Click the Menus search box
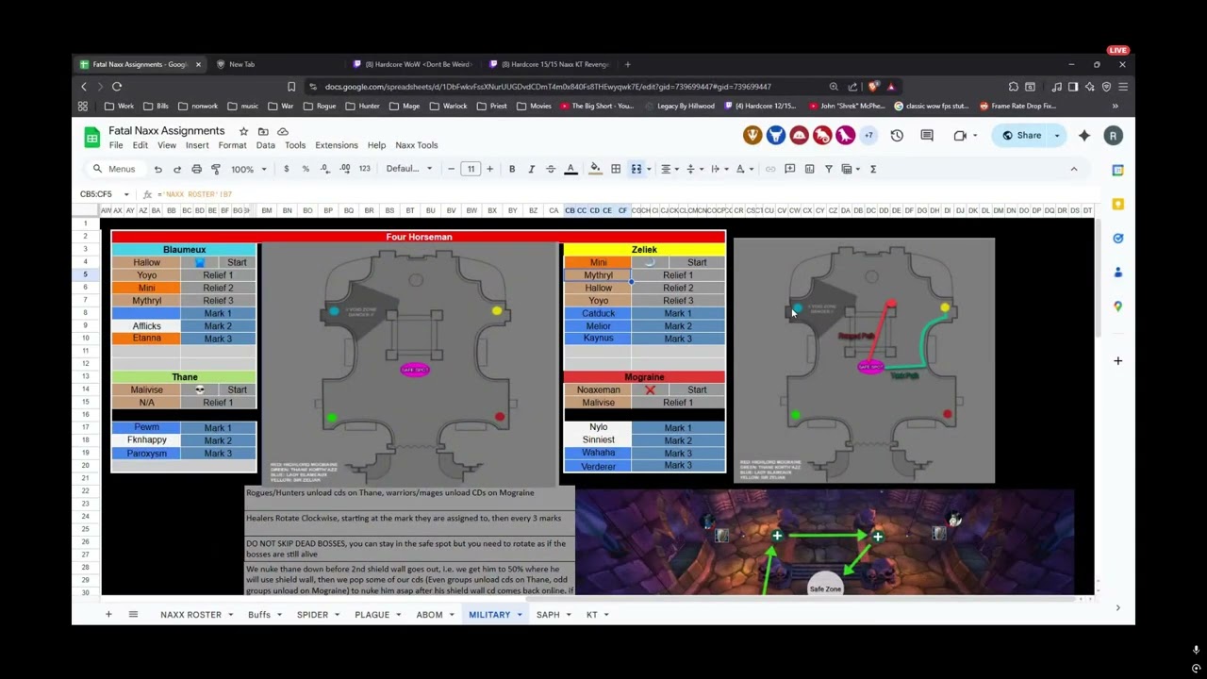This screenshot has height=679, width=1207. (116, 169)
